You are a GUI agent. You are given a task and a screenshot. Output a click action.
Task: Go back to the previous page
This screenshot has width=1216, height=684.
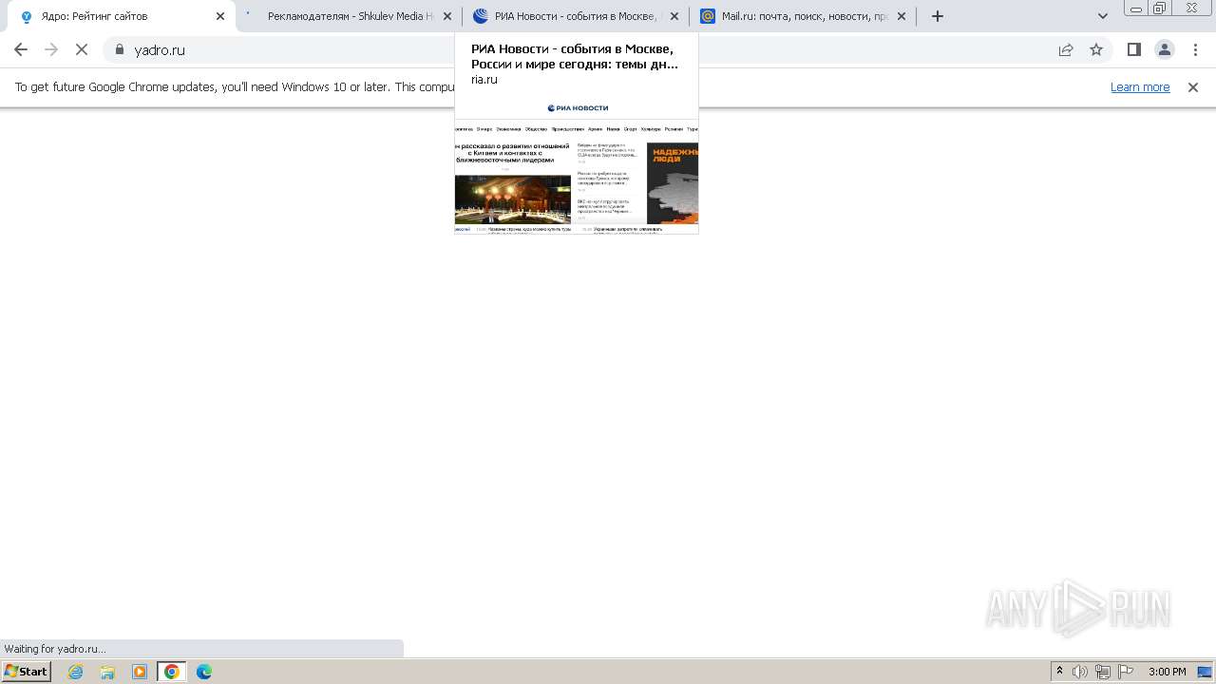tap(21, 49)
